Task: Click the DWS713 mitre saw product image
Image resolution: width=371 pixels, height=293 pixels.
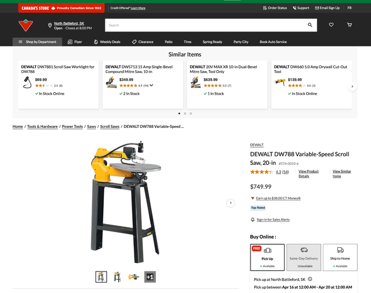Action: pos(111,82)
